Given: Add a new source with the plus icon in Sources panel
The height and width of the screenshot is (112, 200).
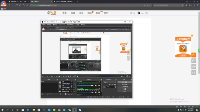Looking at the screenshot, I should click(x=60, y=94).
